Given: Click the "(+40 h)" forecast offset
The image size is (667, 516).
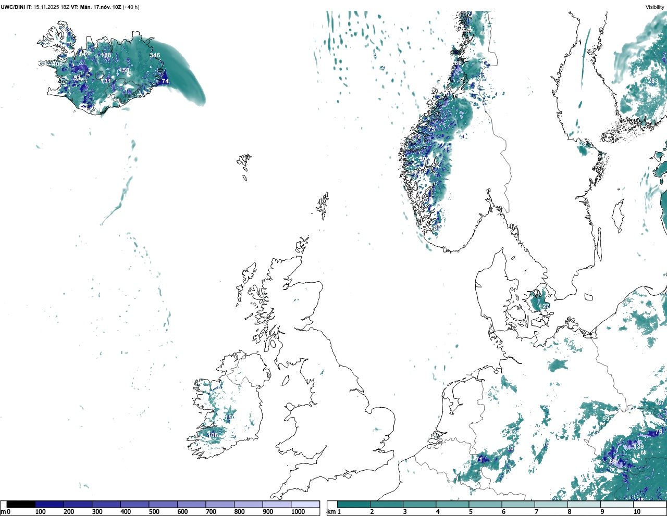Looking at the screenshot, I should [131, 7].
